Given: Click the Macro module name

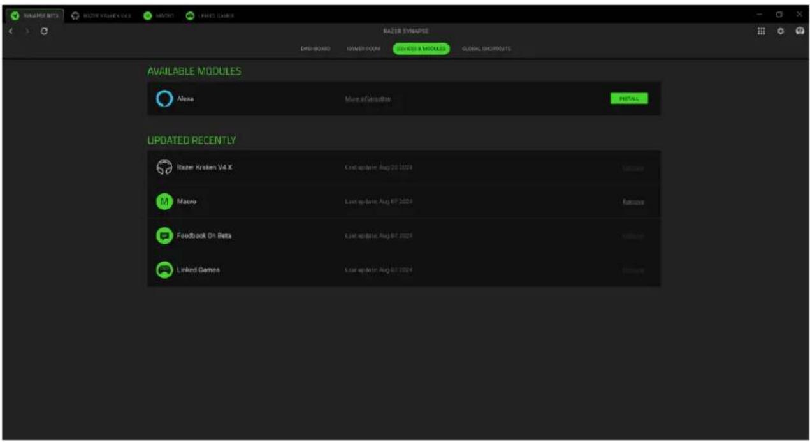Looking at the screenshot, I should [x=187, y=202].
